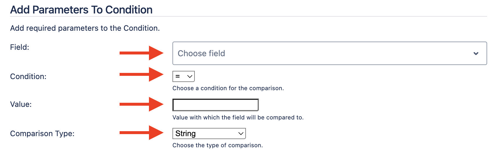The width and height of the screenshot is (493, 154).
Task: Click the "Comparison Type:" label
Action: (x=42, y=134)
